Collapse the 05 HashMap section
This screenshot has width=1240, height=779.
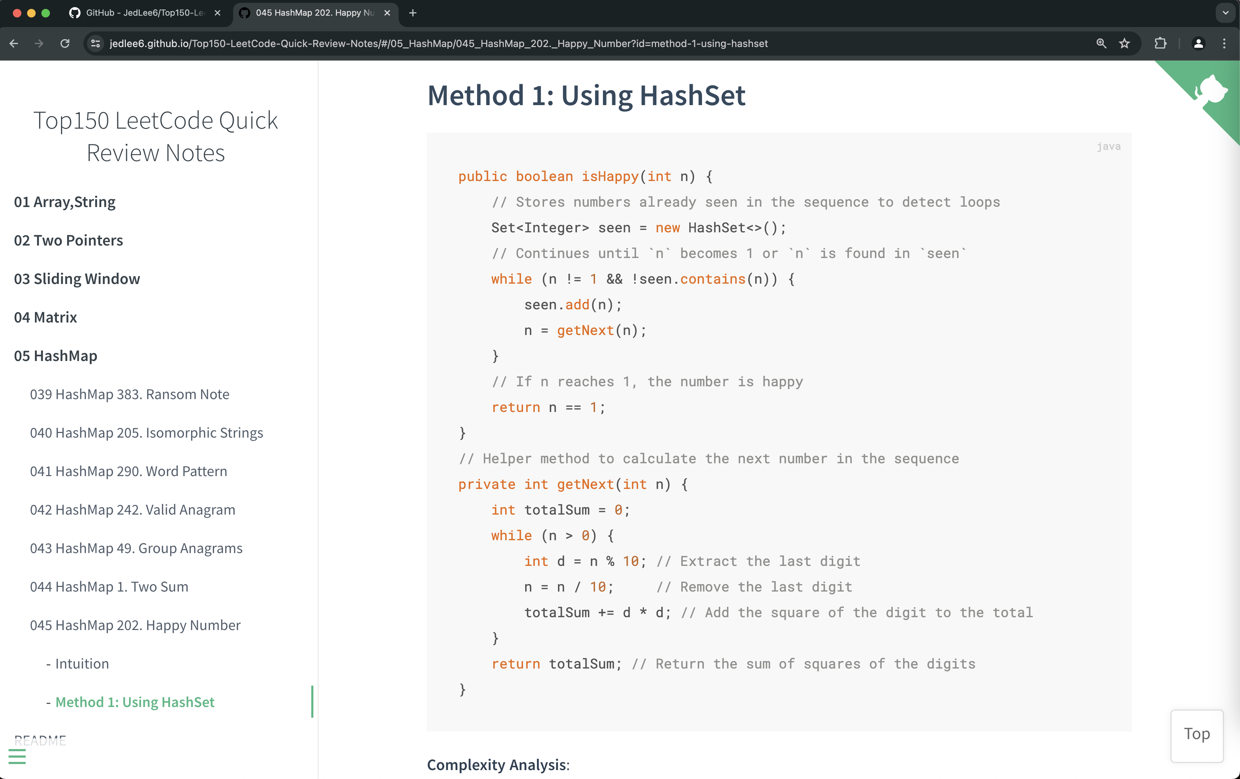click(56, 356)
